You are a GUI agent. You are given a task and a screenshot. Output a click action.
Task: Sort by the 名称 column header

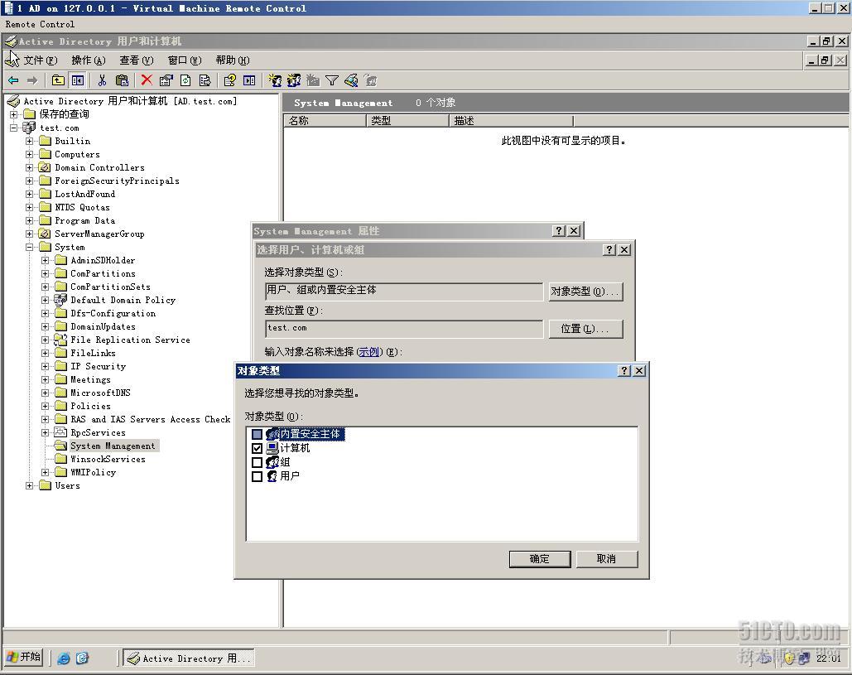pyautogui.click(x=325, y=121)
